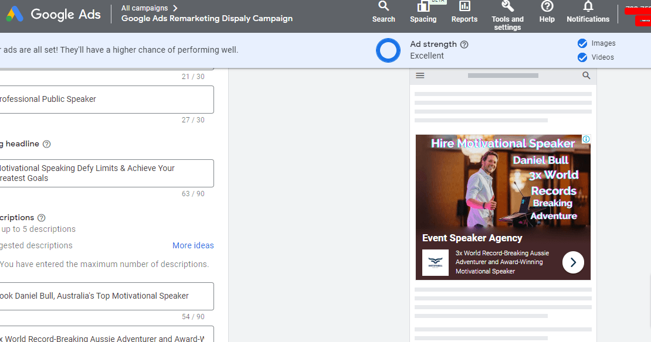Click descriptions help icon
This screenshot has height=342, width=651.
pos(42,218)
